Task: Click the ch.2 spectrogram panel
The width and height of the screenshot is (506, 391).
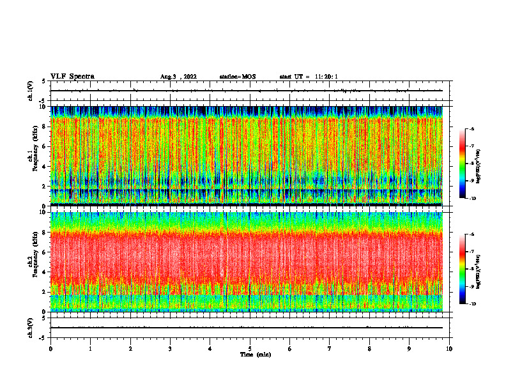Action: click(x=247, y=262)
